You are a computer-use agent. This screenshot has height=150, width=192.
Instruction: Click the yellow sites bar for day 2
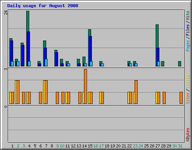tap(16, 92)
